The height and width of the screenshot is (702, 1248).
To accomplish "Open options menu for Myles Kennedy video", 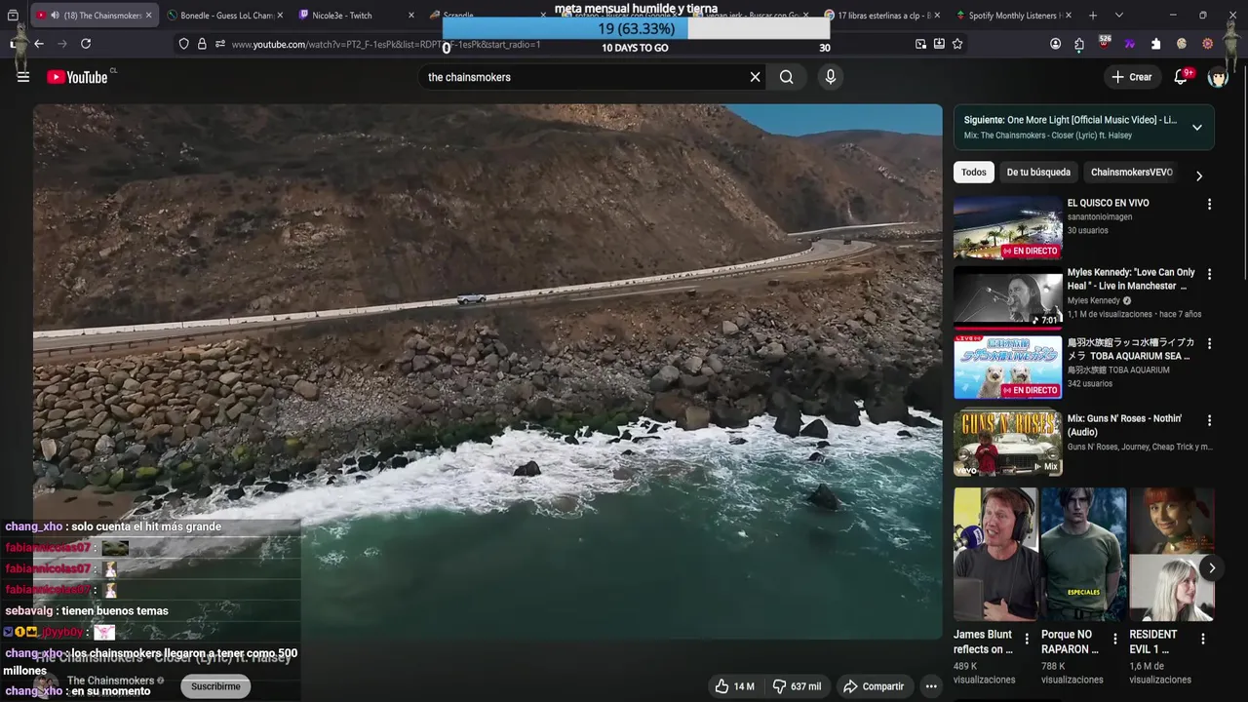I will click(x=1209, y=274).
